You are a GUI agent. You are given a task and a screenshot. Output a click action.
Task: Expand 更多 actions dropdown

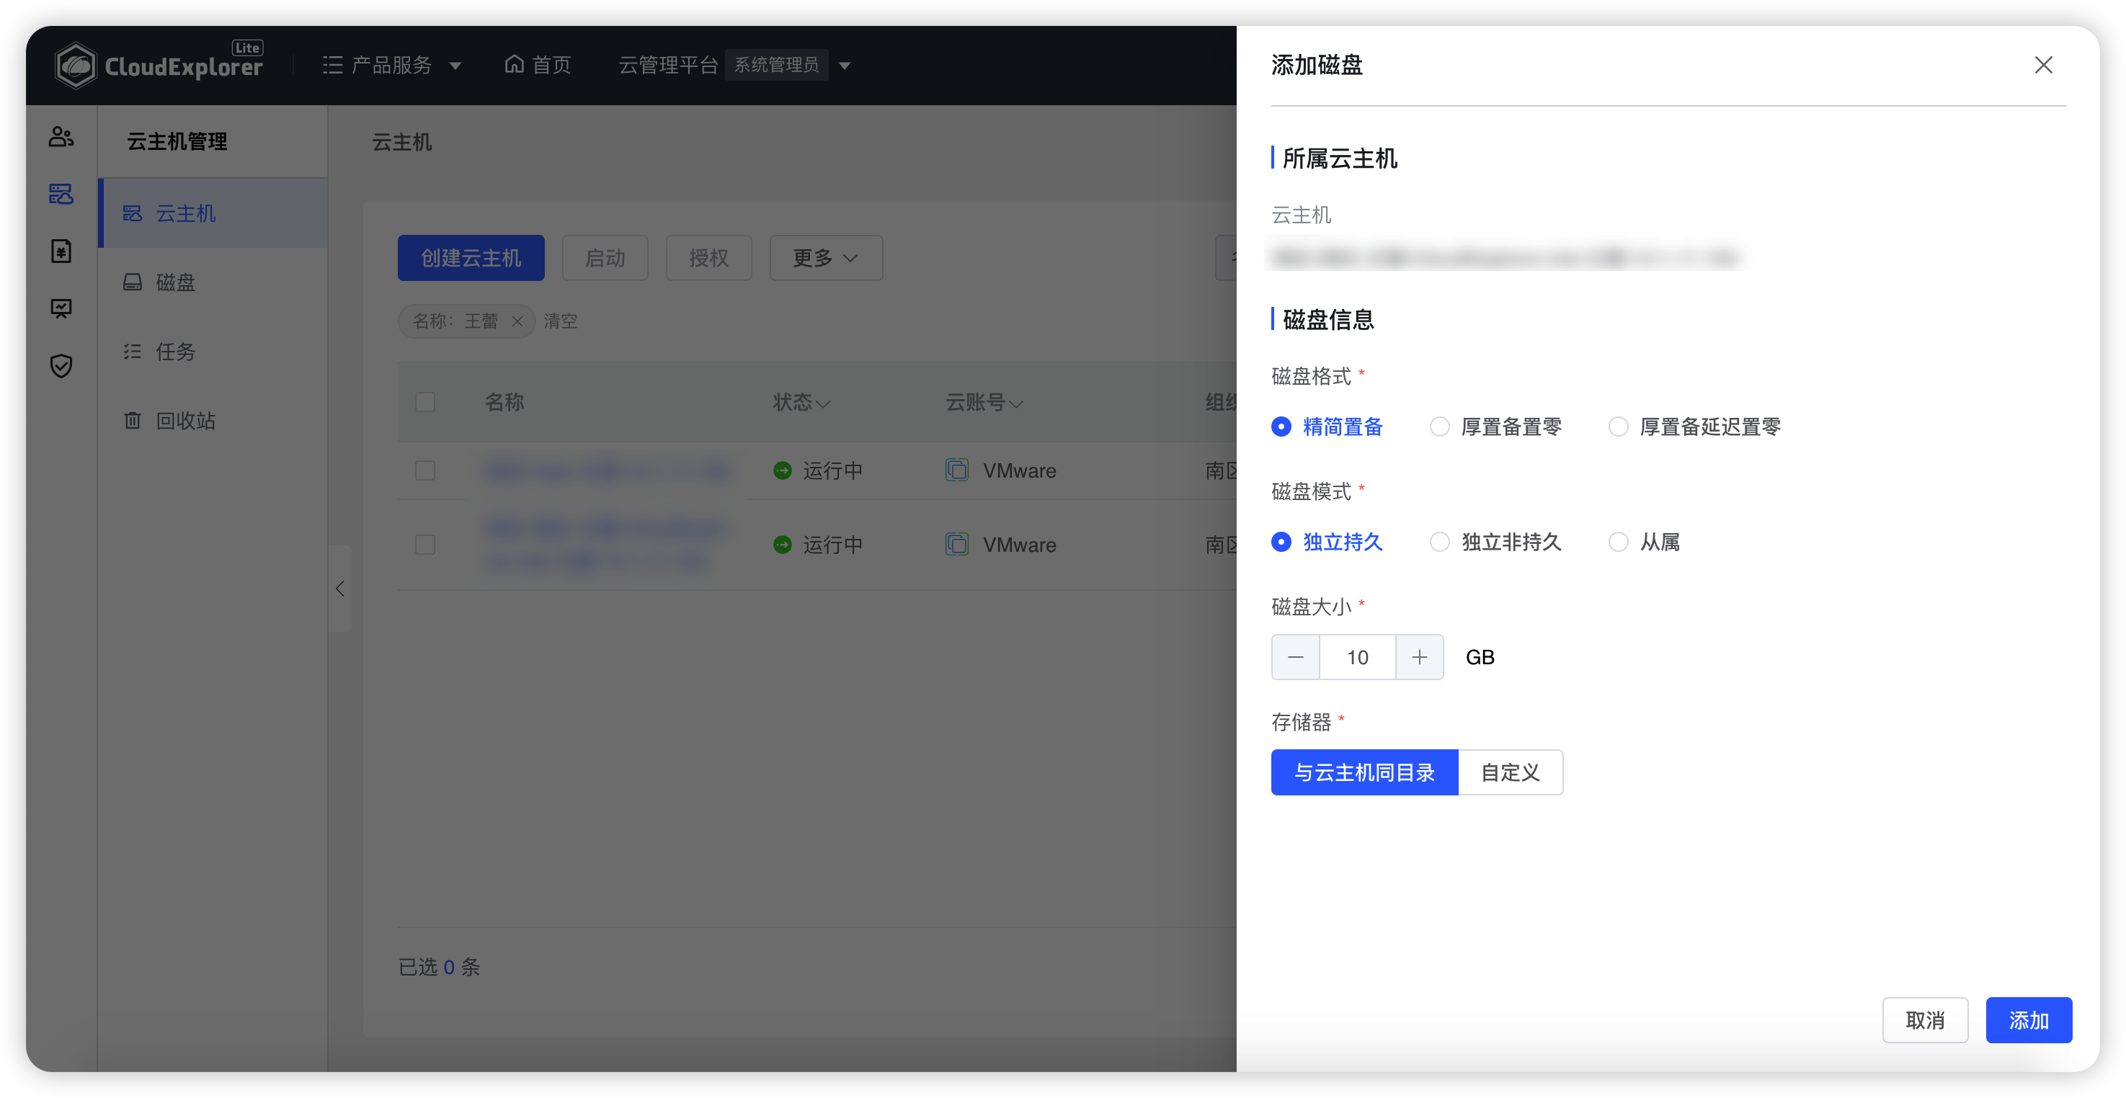tap(826, 257)
